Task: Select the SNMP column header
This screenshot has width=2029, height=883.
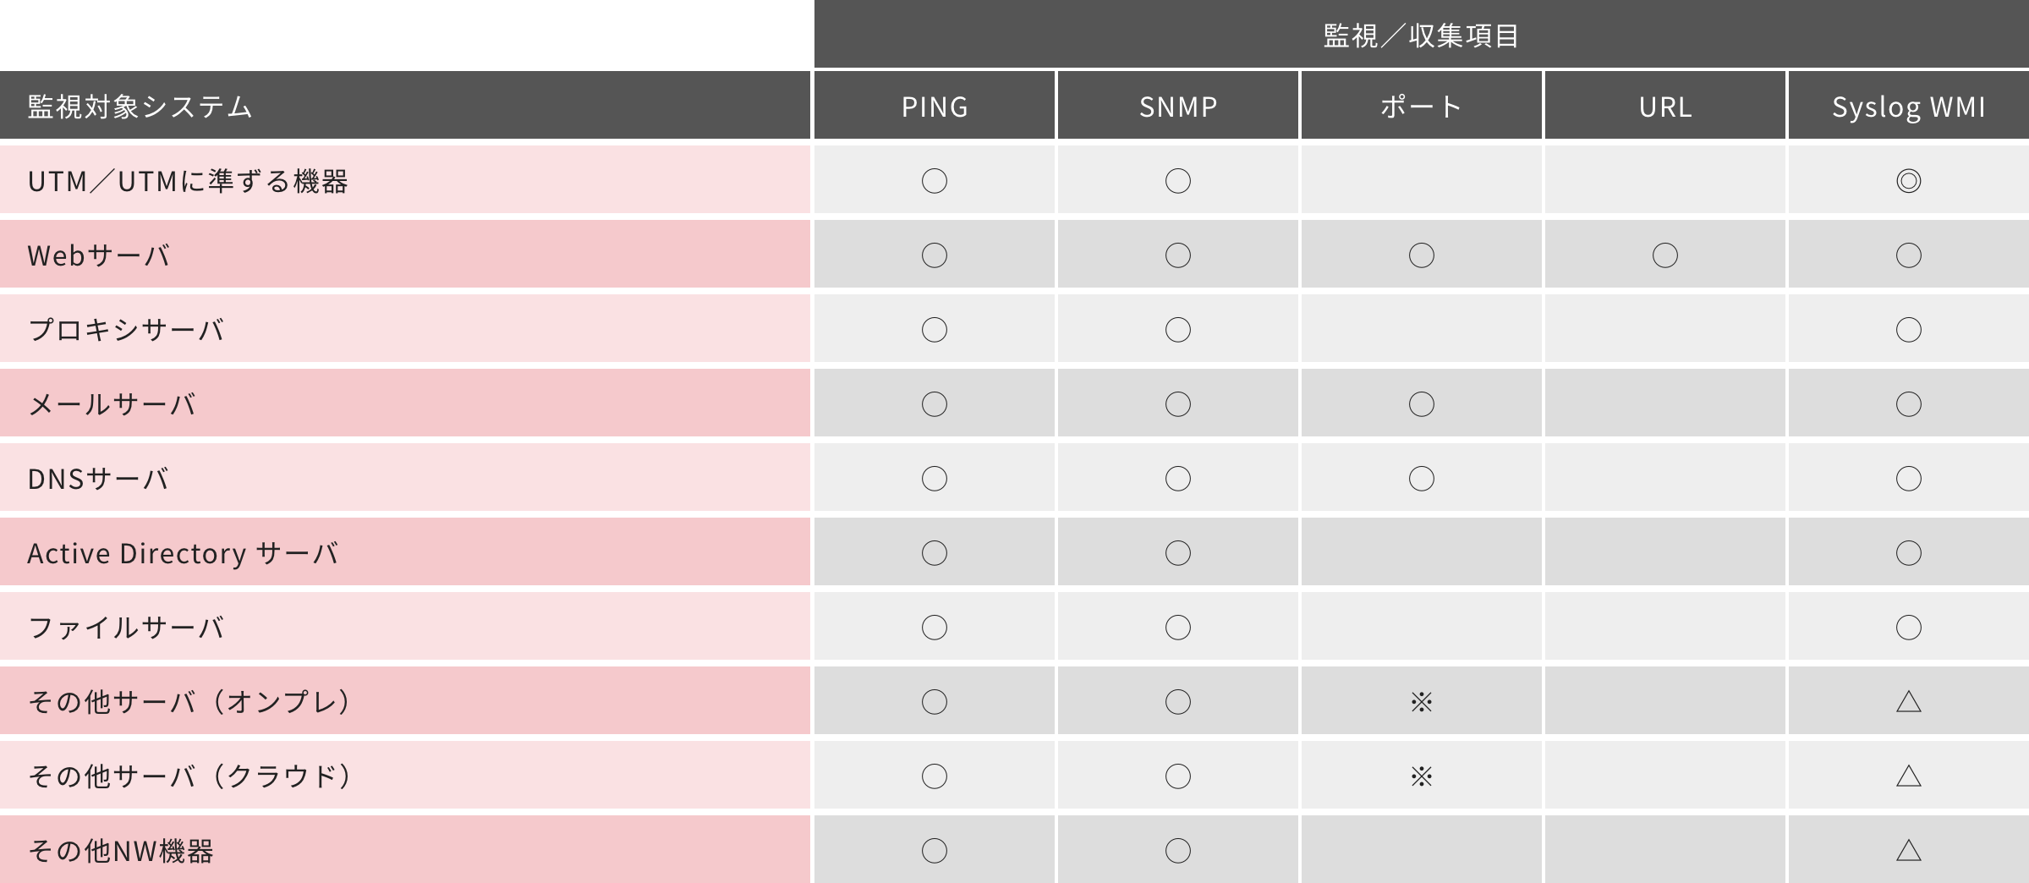Action: (x=1178, y=106)
